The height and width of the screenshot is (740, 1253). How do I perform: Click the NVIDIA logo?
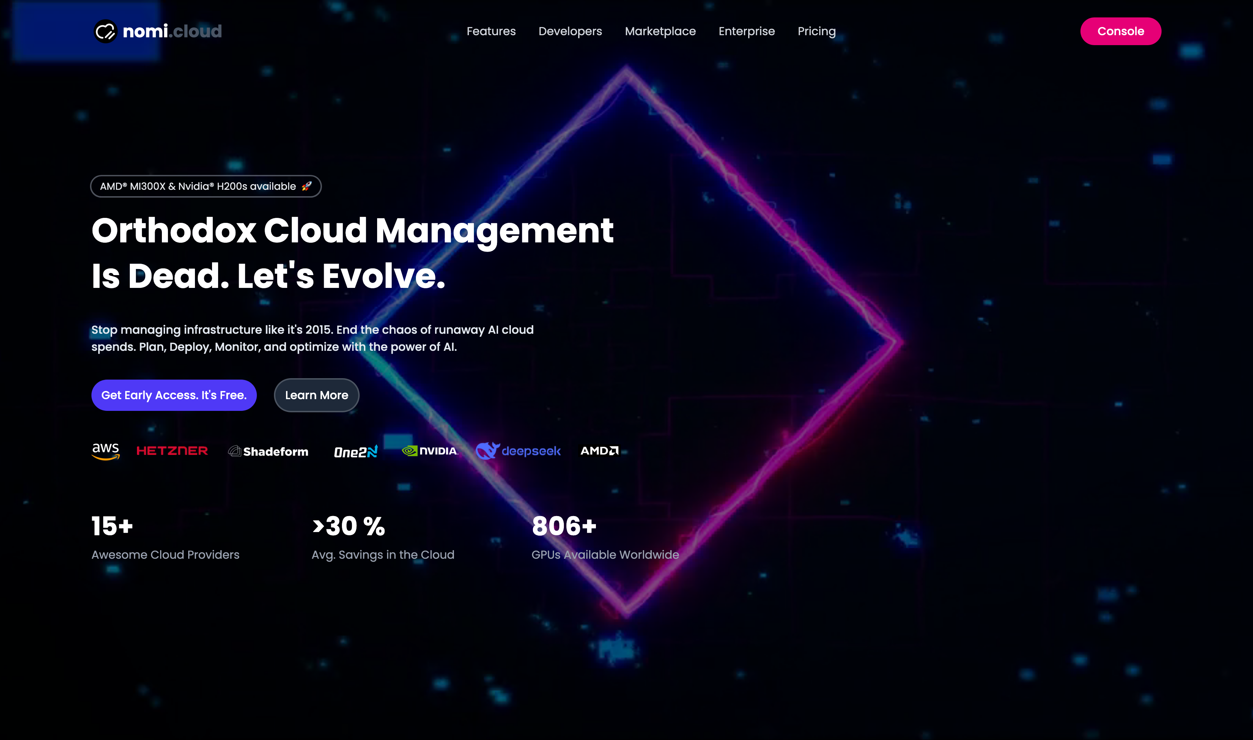point(430,451)
